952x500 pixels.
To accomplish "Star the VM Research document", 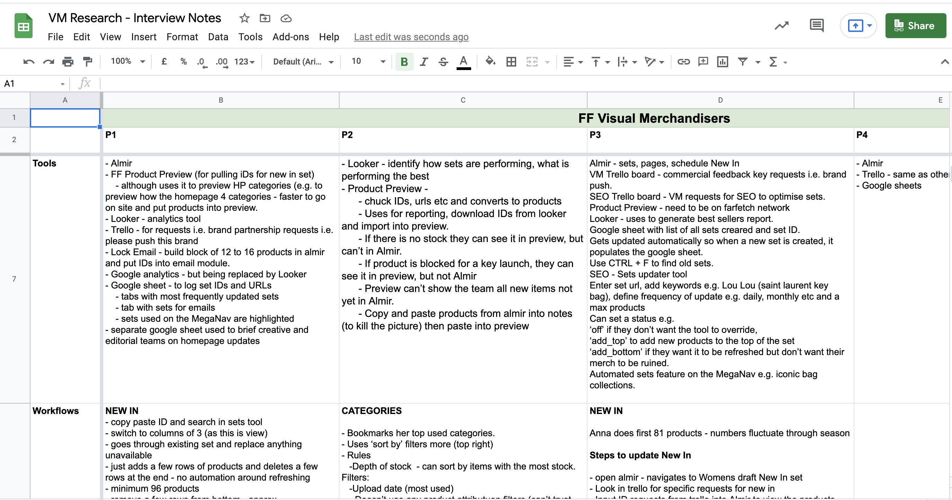I will tap(244, 18).
